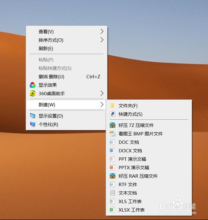The width and height of the screenshot is (208, 220).
Task: Click the PPT presentation icon
Action: click(112, 159)
